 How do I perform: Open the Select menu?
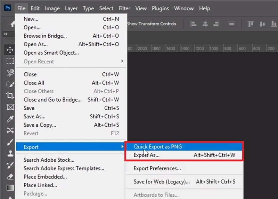click(x=106, y=8)
